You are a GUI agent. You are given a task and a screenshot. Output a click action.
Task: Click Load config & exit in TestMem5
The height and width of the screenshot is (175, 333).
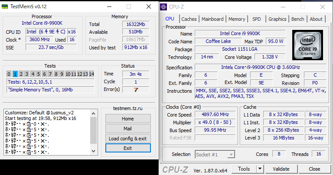click(128, 139)
